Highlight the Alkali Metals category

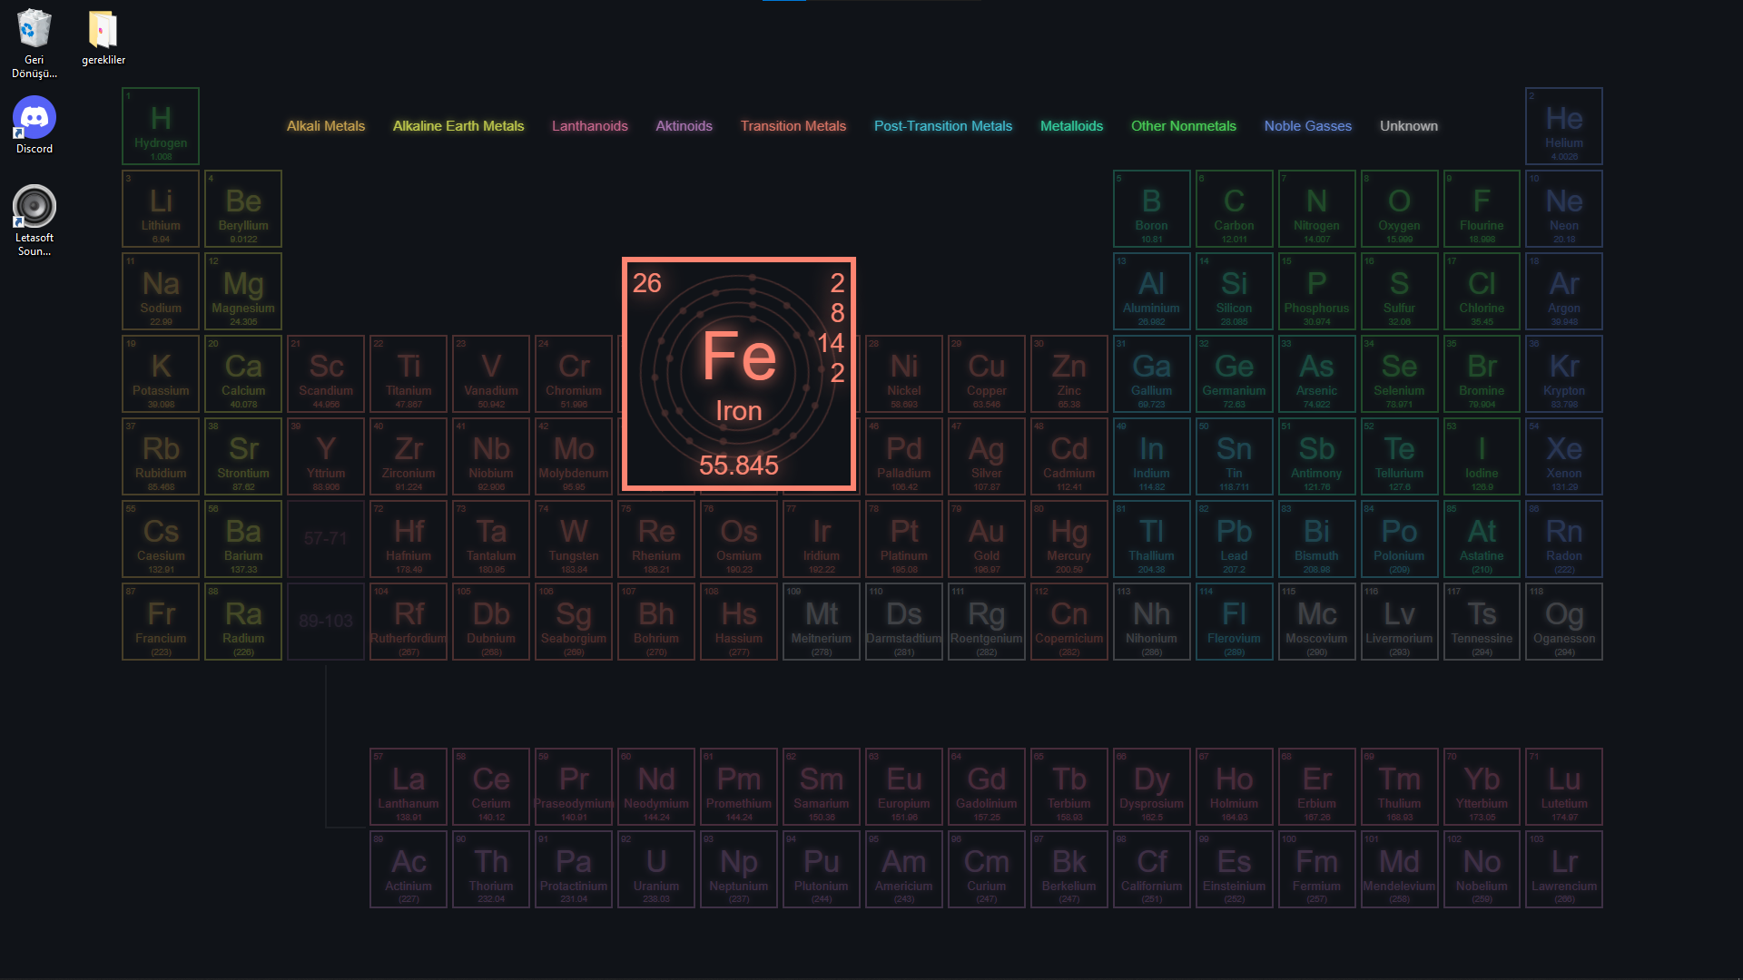[x=326, y=126]
